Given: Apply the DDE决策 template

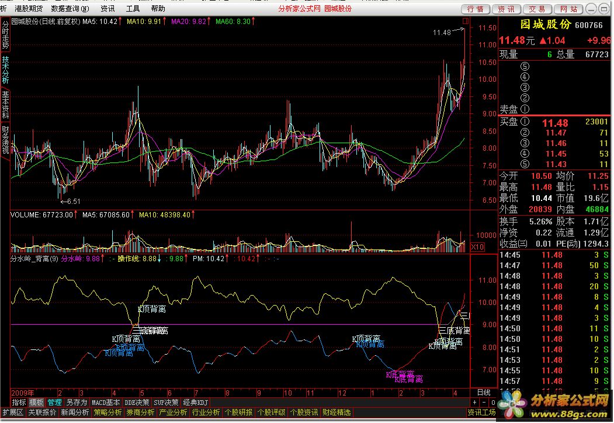Looking at the screenshot, I should click(137, 402).
